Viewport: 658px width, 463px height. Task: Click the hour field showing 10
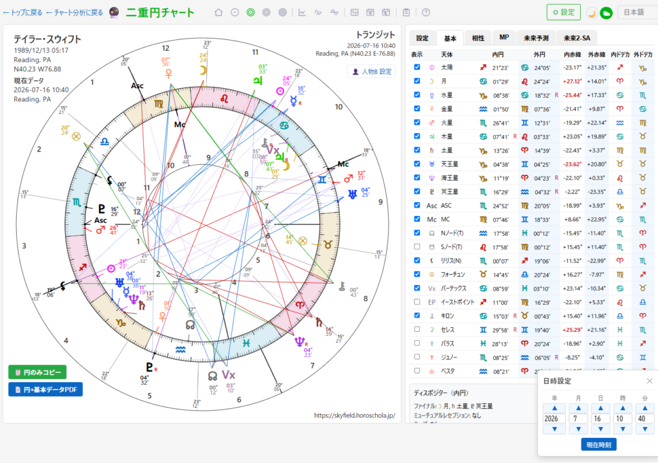pyautogui.click(x=623, y=419)
